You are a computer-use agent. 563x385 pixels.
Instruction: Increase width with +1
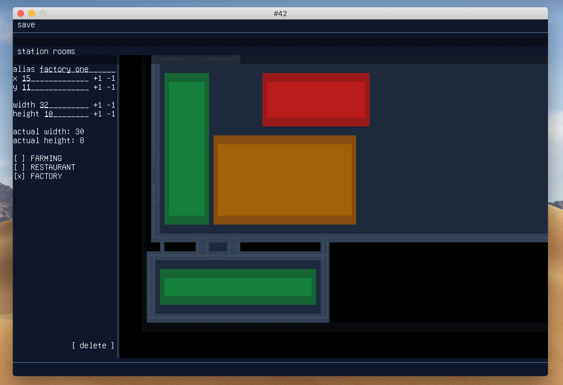[98, 105]
